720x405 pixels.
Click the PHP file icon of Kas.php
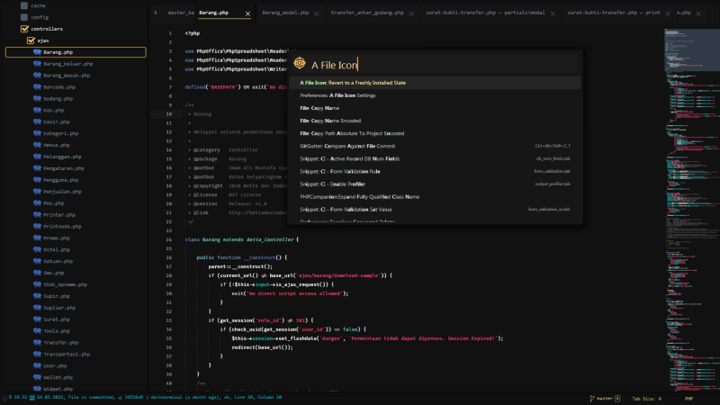point(37,110)
